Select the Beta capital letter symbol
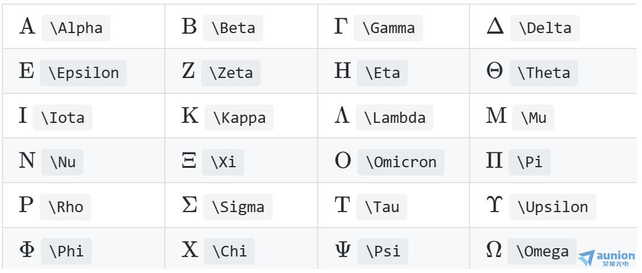 click(x=189, y=27)
